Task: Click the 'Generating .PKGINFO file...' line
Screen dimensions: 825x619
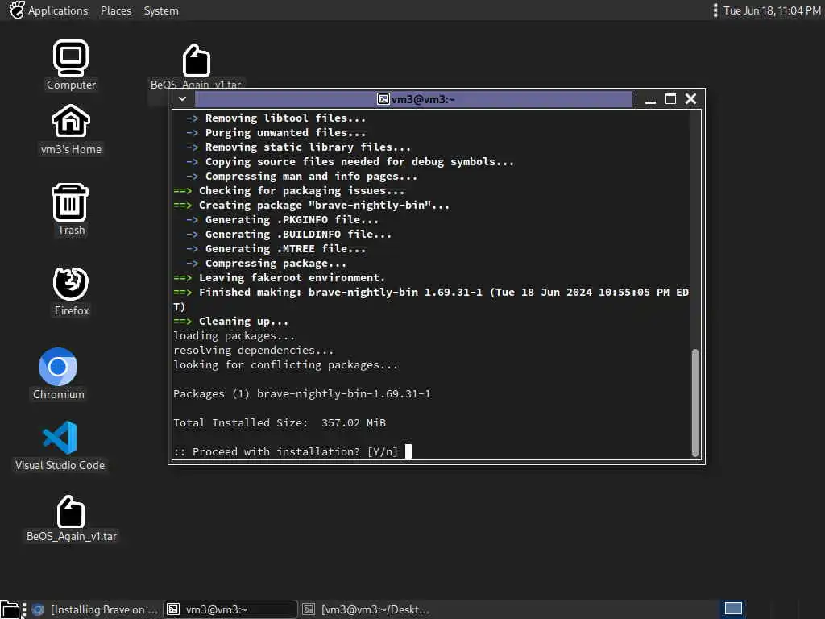Action: tap(282, 219)
